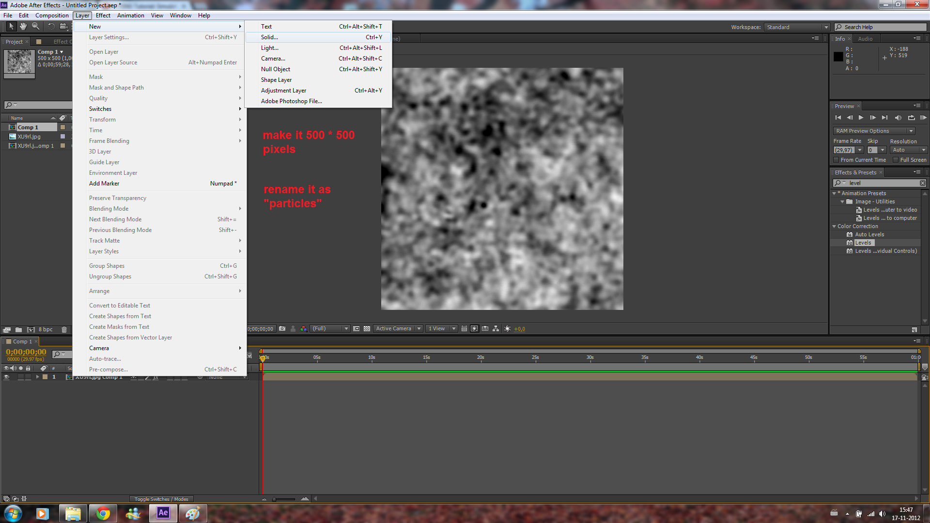Open Frame Rate dropdown in Preview
This screenshot has width=930, height=523.
(860, 150)
